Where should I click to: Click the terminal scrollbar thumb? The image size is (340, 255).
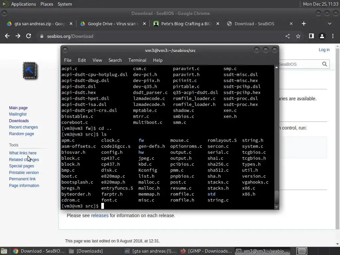tap(277, 198)
